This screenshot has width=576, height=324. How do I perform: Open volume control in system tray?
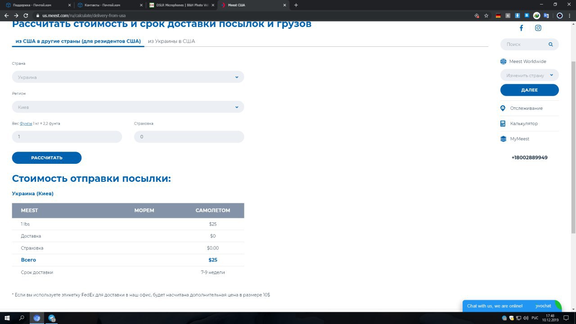point(526,318)
